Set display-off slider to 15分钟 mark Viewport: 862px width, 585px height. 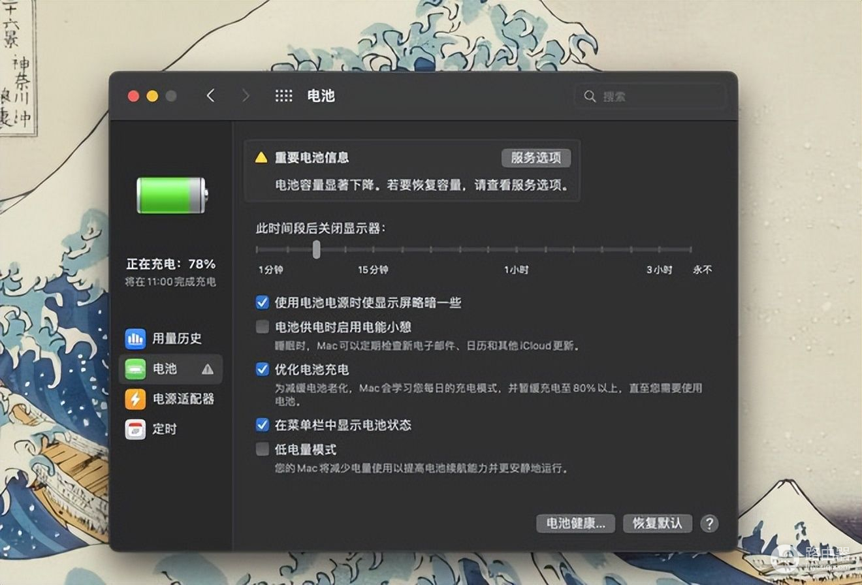(374, 249)
